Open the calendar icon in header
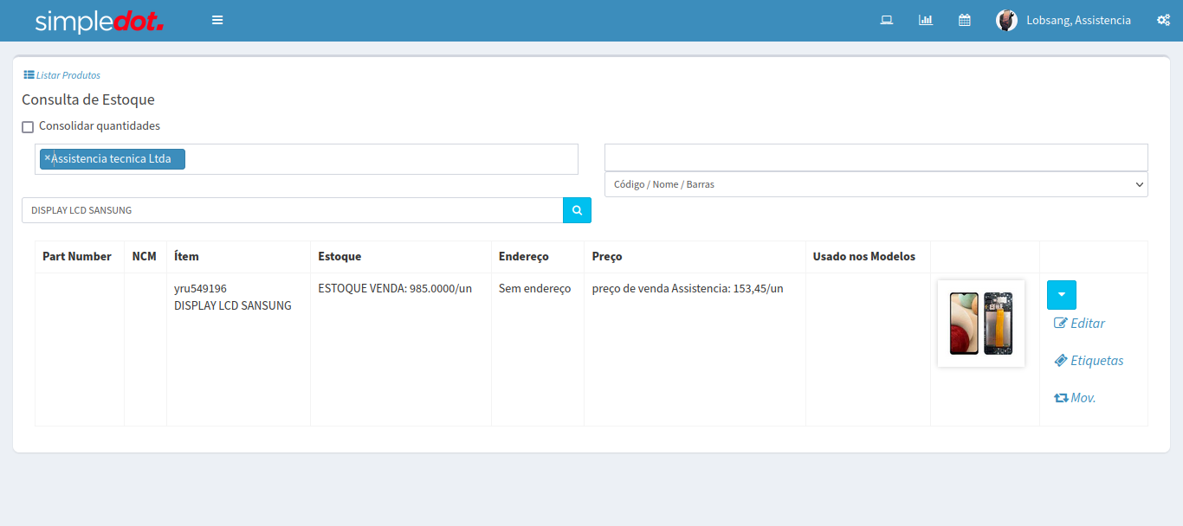This screenshot has height=526, width=1183. point(964,20)
